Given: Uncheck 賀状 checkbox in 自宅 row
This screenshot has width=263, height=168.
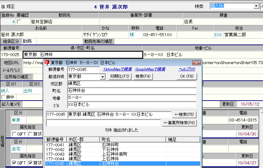Looking at the screenshot, I should pyautogui.click(x=30, y=163).
